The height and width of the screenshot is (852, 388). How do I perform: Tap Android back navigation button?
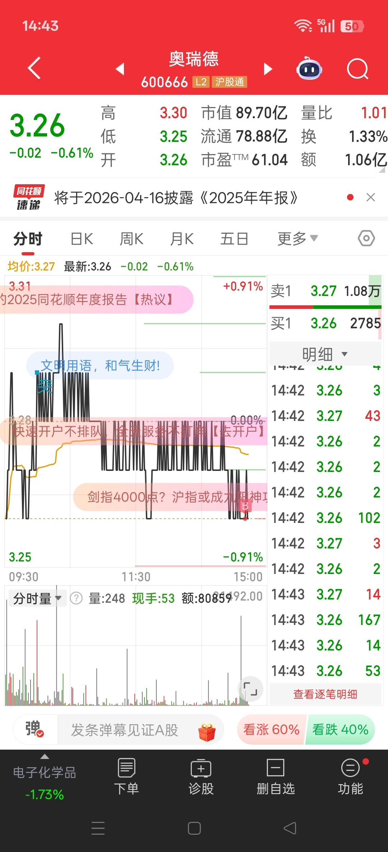click(x=290, y=828)
